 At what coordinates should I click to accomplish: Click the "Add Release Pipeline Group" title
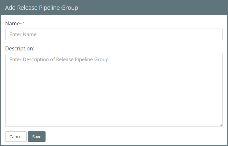point(42,7)
